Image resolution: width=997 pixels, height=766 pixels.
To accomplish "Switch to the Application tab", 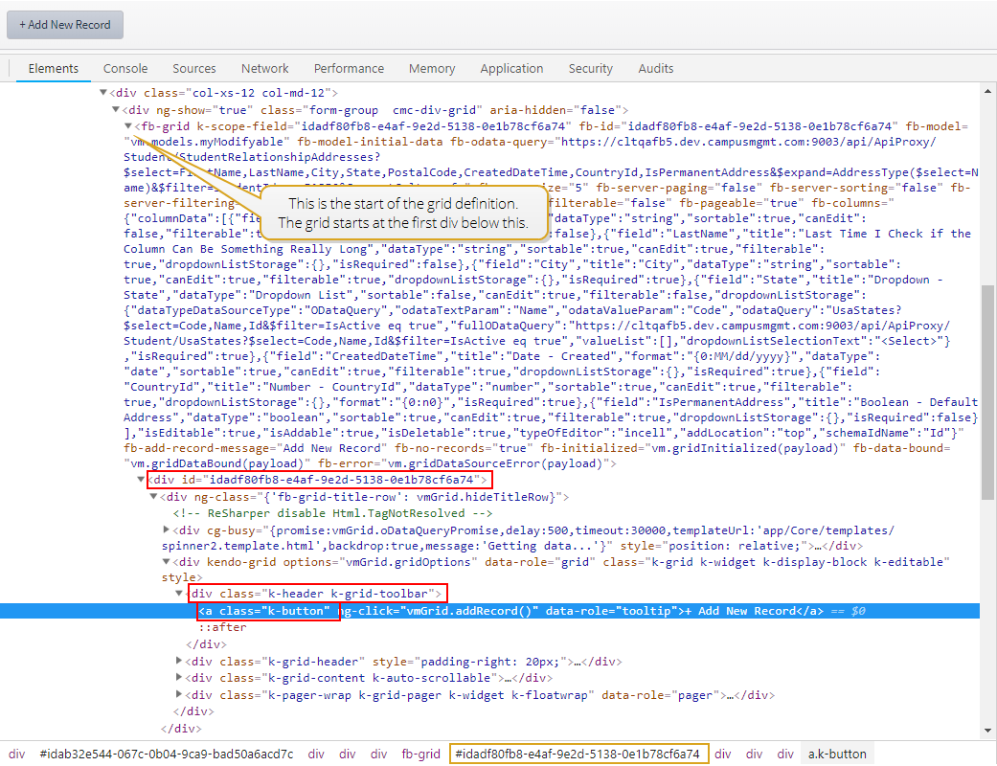I will 511,69.
